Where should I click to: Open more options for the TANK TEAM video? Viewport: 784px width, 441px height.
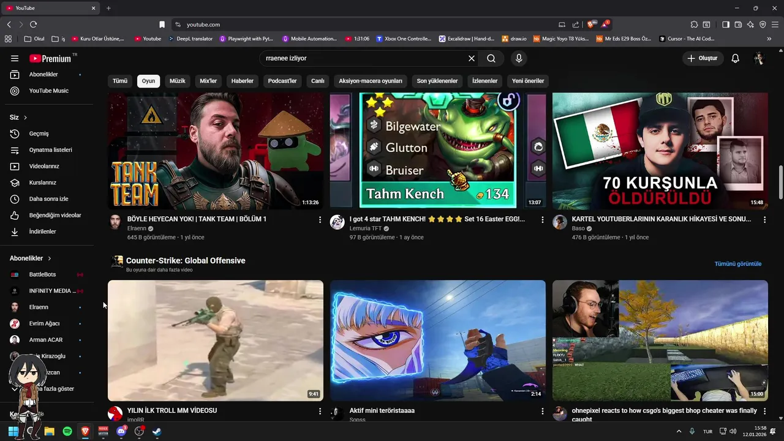tap(320, 219)
